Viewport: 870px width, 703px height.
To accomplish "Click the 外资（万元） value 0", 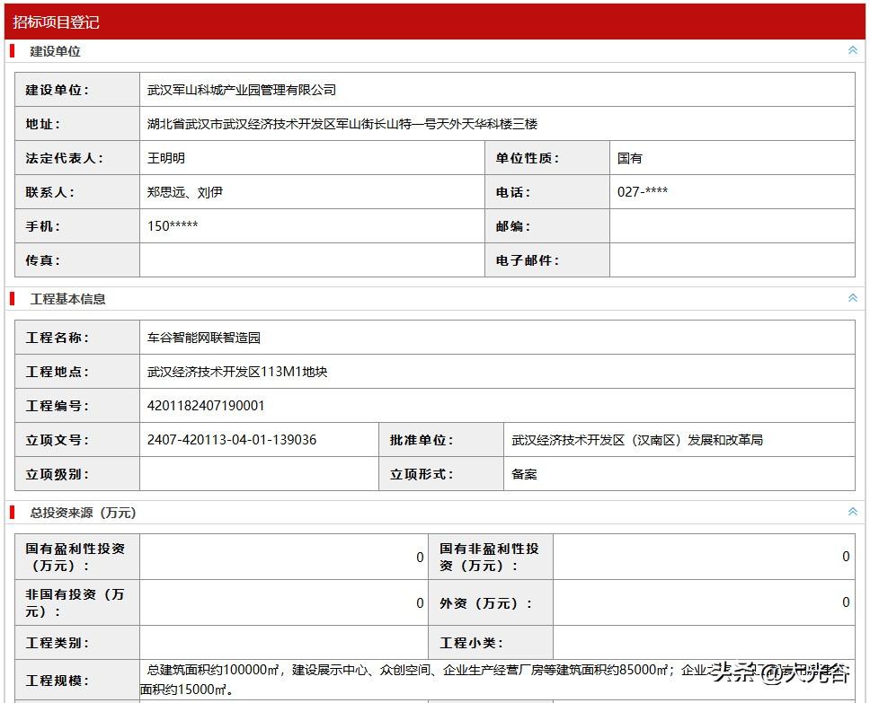I will [846, 602].
